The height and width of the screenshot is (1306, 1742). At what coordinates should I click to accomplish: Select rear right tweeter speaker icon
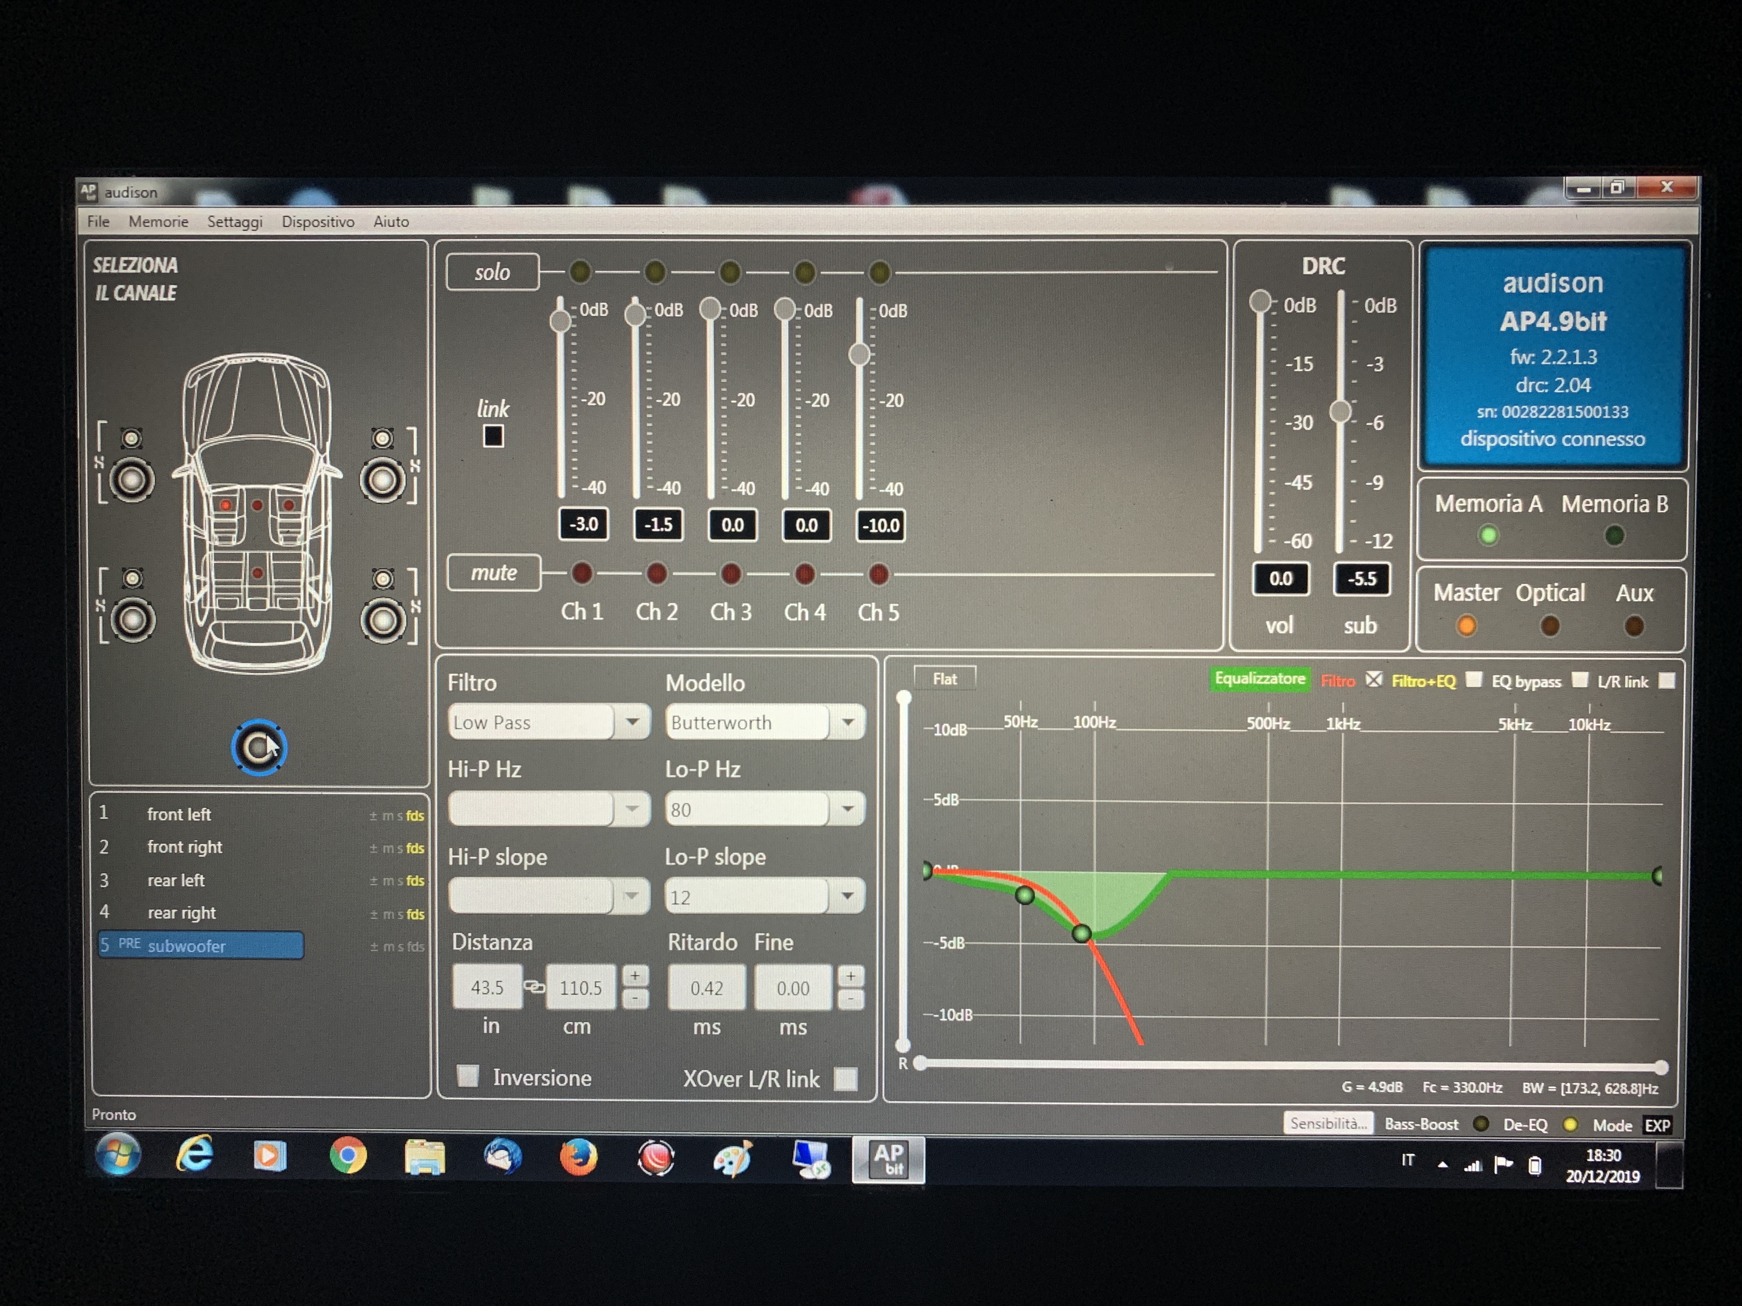pyautogui.click(x=384, y=580)
